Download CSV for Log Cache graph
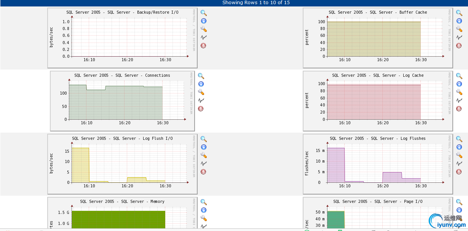Screen dimensions: 468x231 [x=459, y=84]
